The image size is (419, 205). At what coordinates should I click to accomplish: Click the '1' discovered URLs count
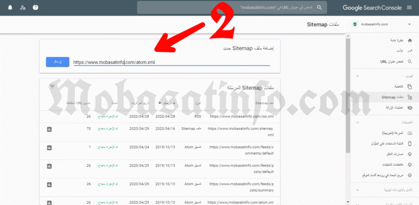coord(90,147)
